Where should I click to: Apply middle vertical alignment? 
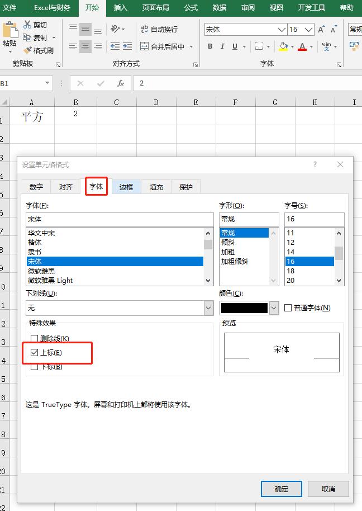coord(85,30)
